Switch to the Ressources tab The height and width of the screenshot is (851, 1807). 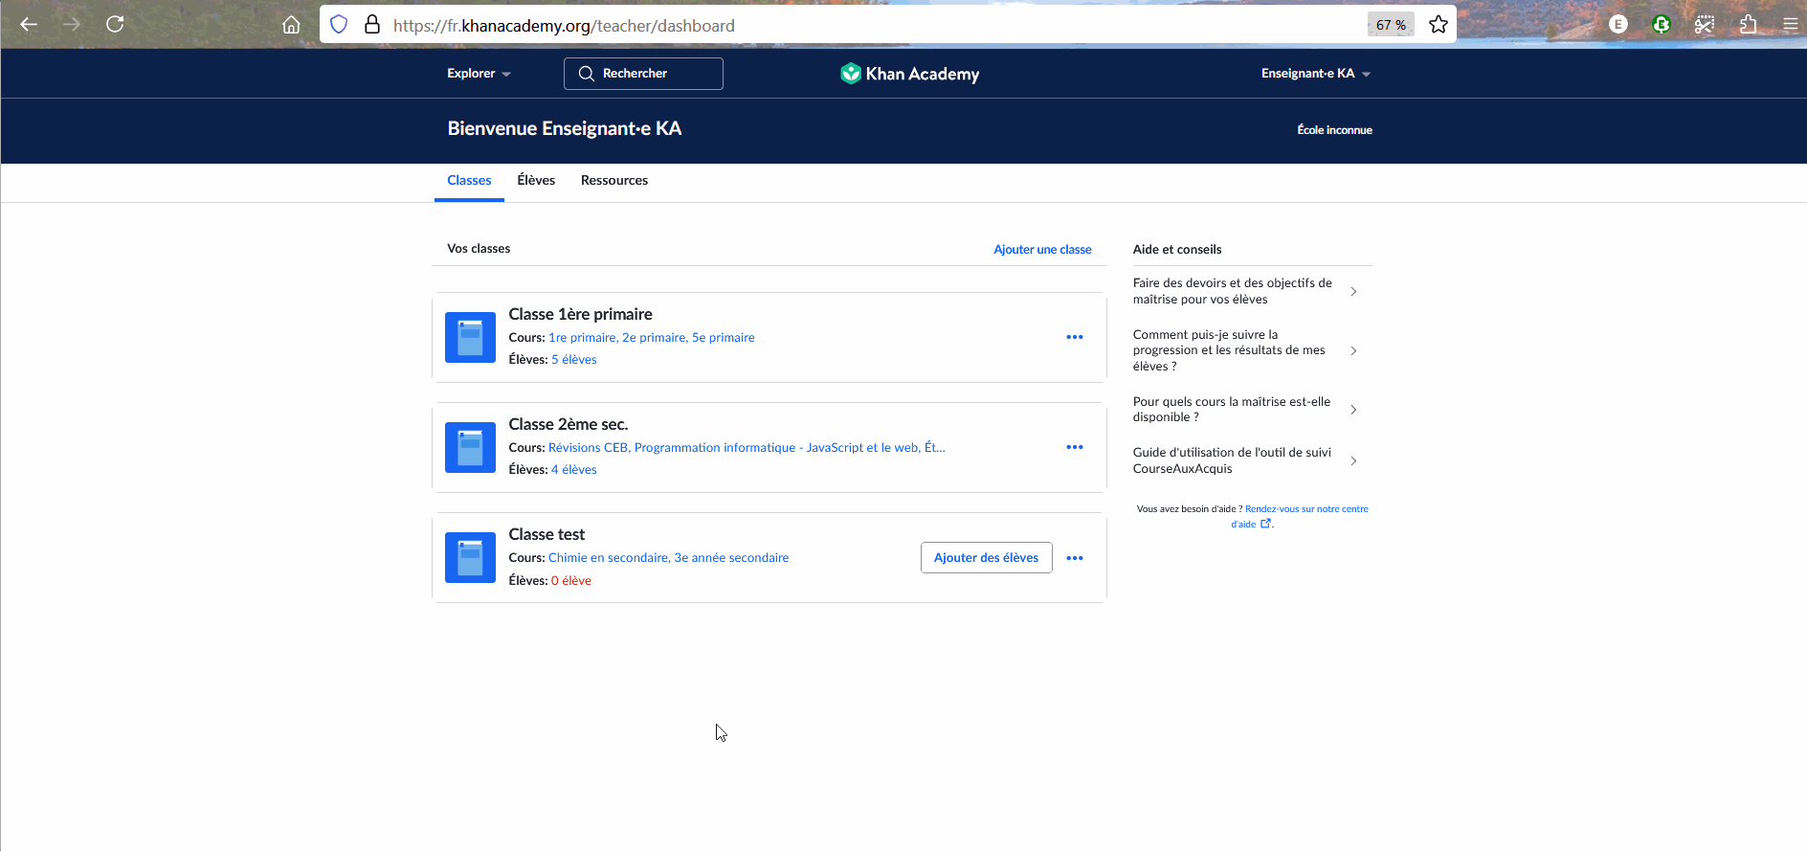[x=614, y=181]
